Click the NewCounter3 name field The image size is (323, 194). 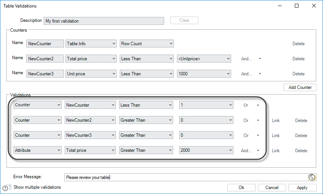coord(45,73)
